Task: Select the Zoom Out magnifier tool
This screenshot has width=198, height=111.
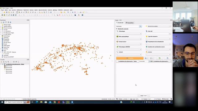Action: pyautogui.click(x=24, y=12)
